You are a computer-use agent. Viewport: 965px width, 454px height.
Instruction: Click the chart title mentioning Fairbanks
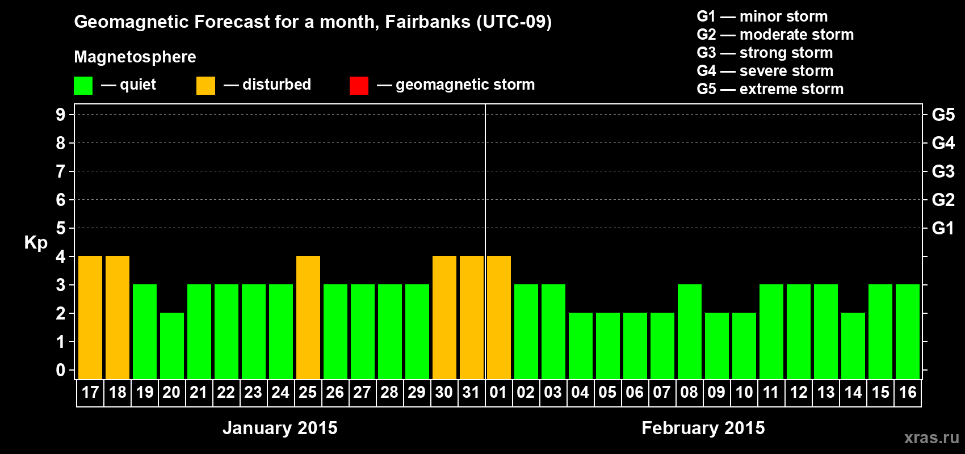pos(313,22)
